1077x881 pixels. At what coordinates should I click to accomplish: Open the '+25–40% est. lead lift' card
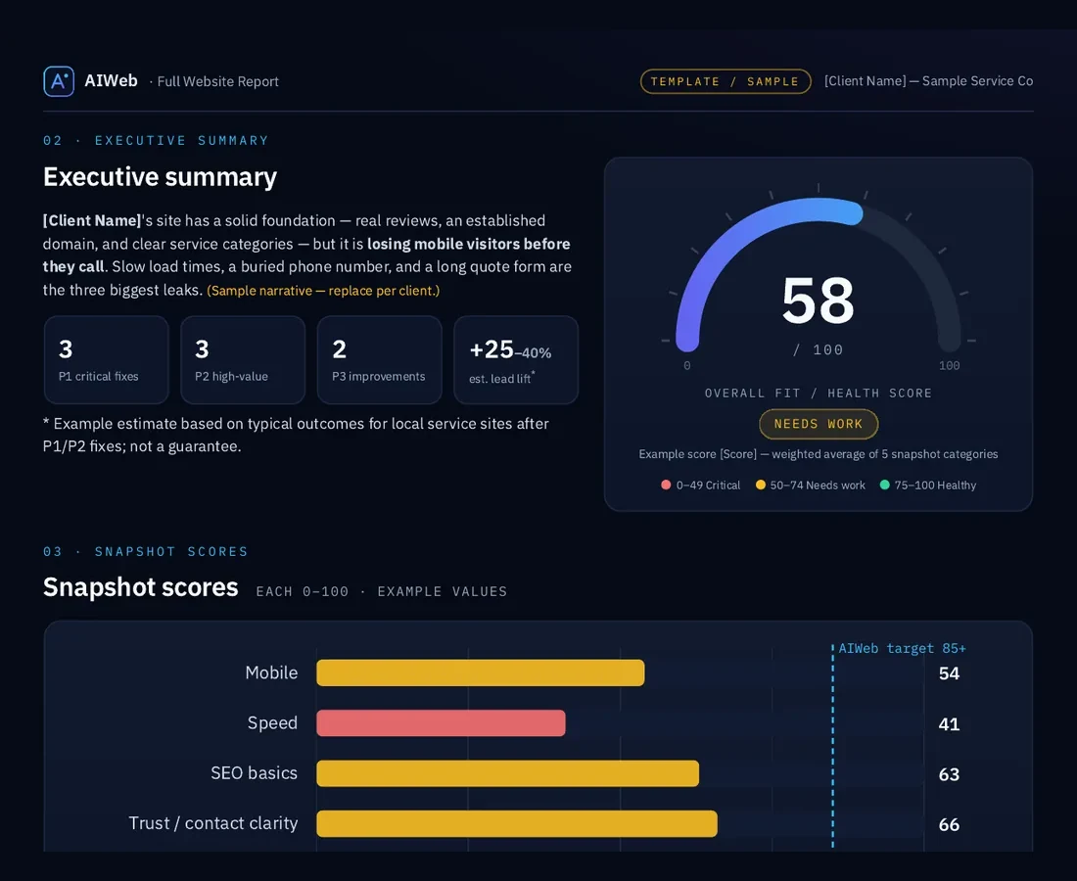(516, 360)
